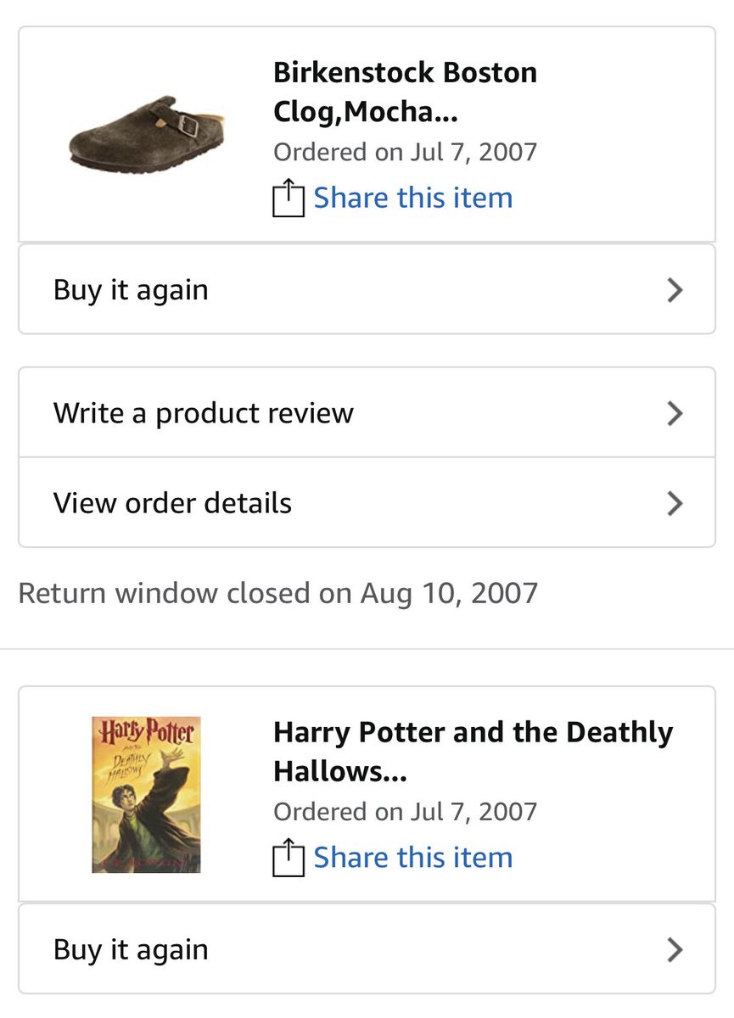Viewport: 734px width, 1018px height.
Task: Click the "Return window closed on Aug 10, 2007" notice
Action: pyautogui.click(x=277, y=593)
